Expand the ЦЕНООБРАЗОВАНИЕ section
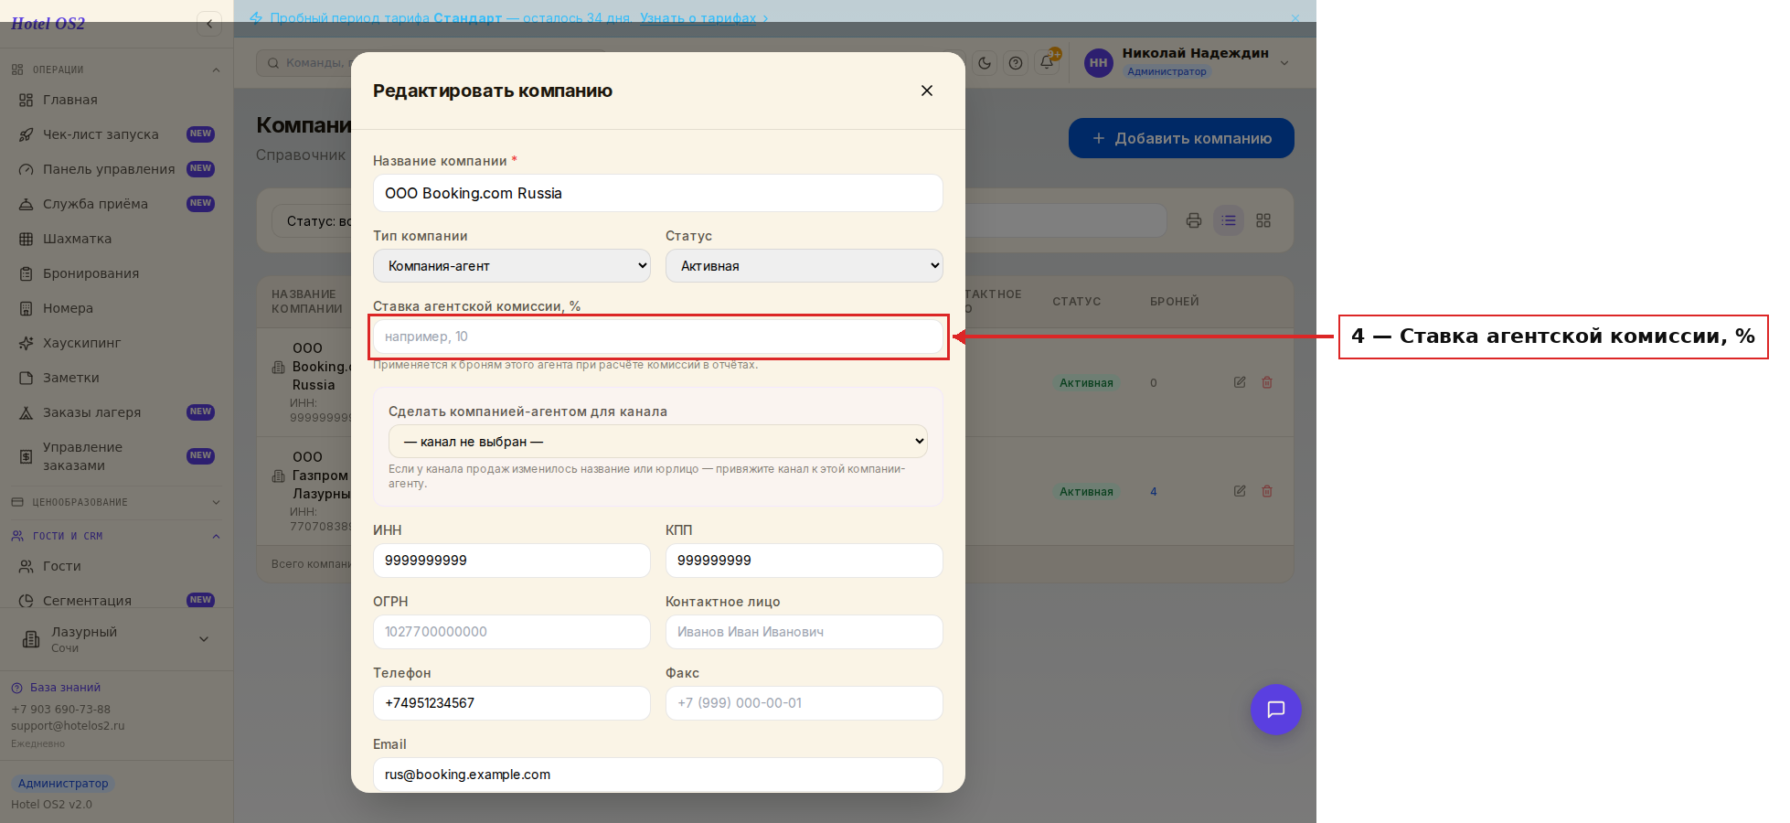The width and height of the screenshot is (1790, 823). pyautogui.click(x=116, y=502)
